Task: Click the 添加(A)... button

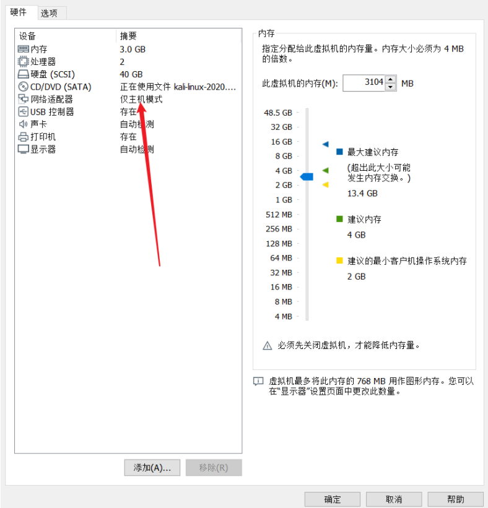Action: coord(152,468)
